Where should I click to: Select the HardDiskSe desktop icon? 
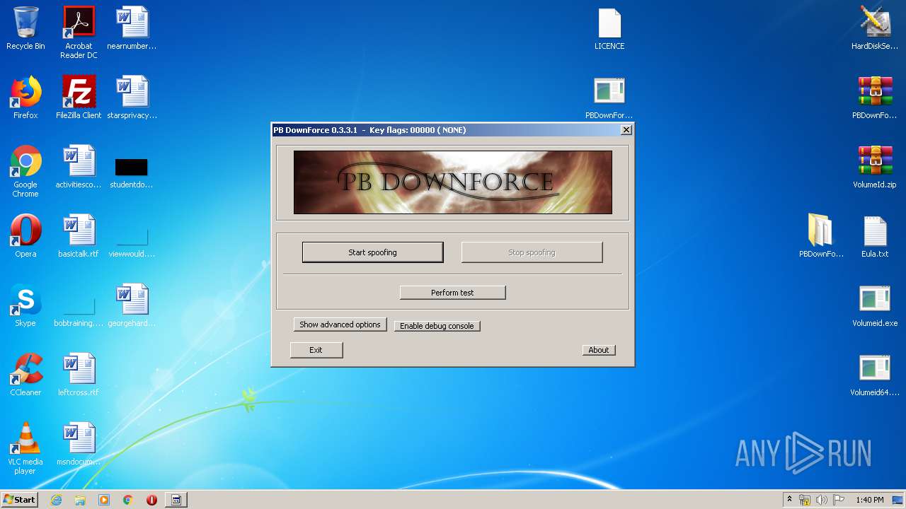coord(875,28)
